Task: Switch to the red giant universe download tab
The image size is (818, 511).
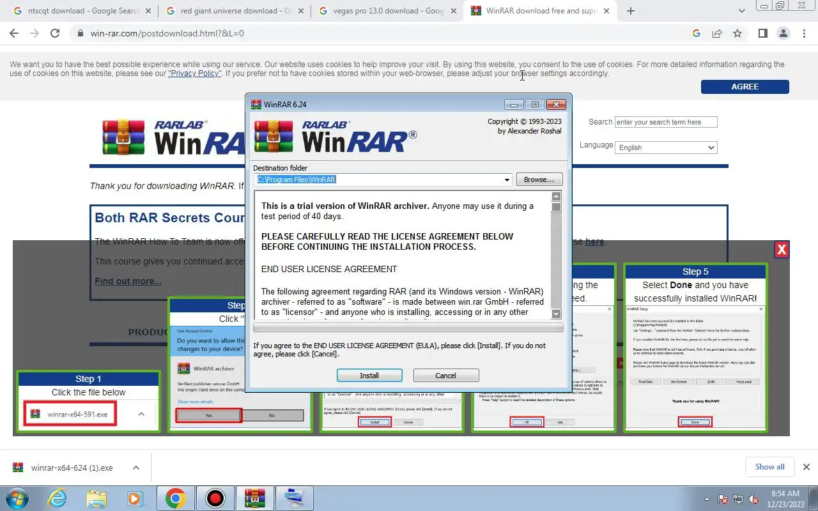Action: pos(234,11)
